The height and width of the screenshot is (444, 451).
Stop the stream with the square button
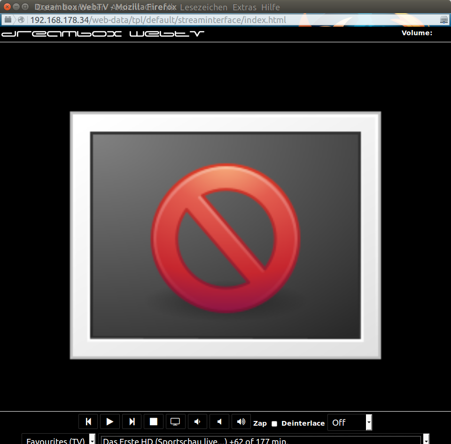tap(154, 421)
